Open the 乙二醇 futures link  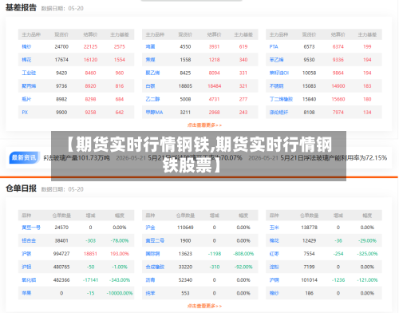[152, 99]
